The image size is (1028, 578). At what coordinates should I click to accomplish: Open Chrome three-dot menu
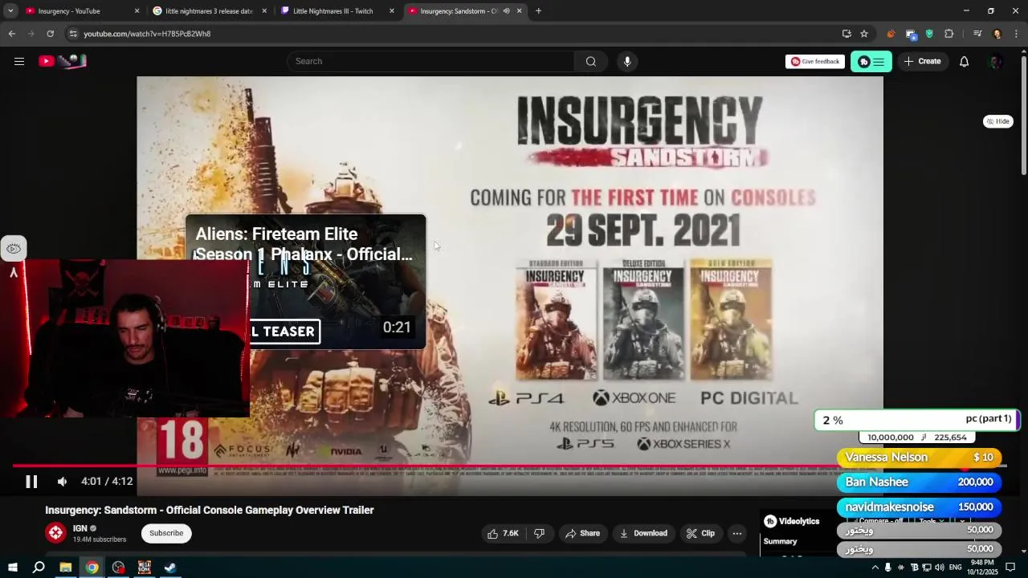pyautogui.click(x=1016, y=34)
